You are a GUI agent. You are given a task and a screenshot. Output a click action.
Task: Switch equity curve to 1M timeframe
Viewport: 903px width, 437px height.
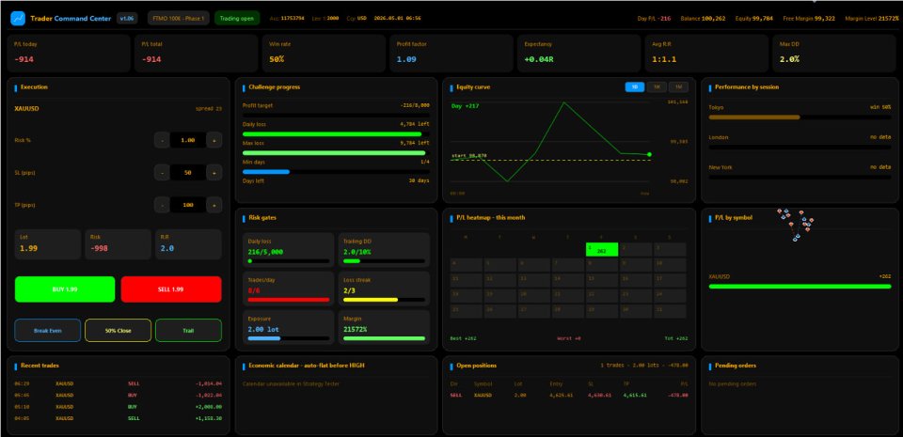click(678, 86)
